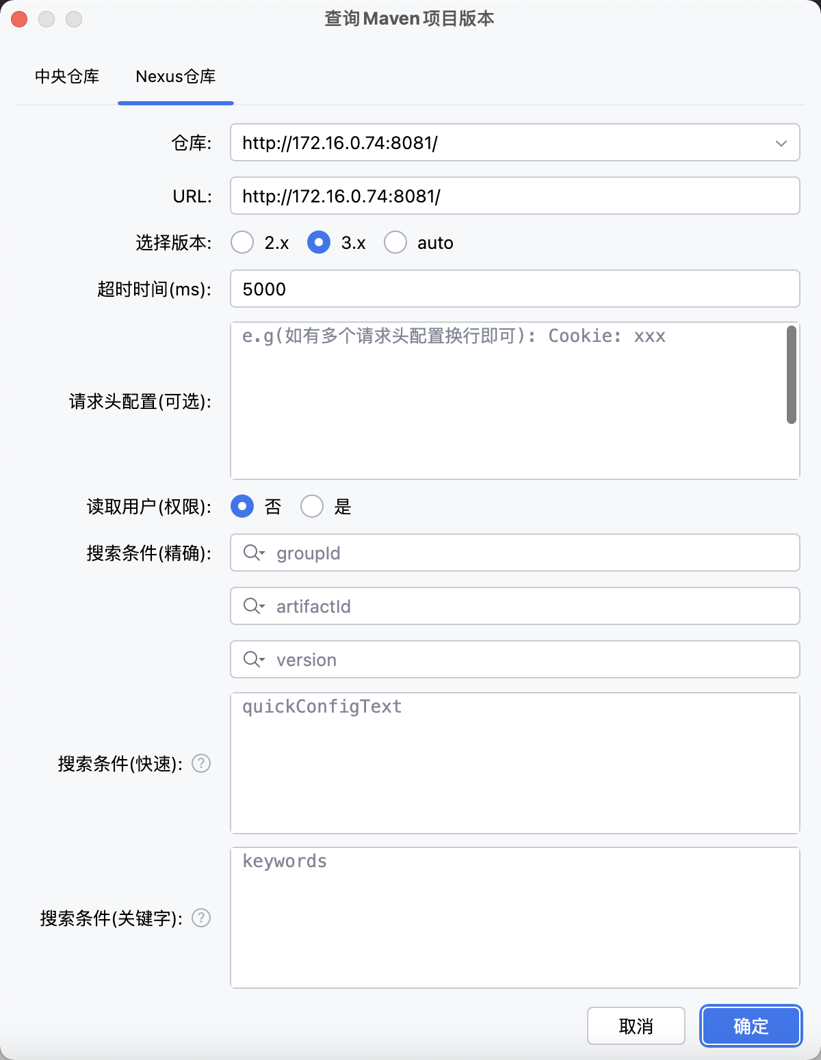The height and width of the screenshot is (1060, 821).
Task: Focus the 超时时间 timeout field showing 5000
Action: (x=479, y=289)
